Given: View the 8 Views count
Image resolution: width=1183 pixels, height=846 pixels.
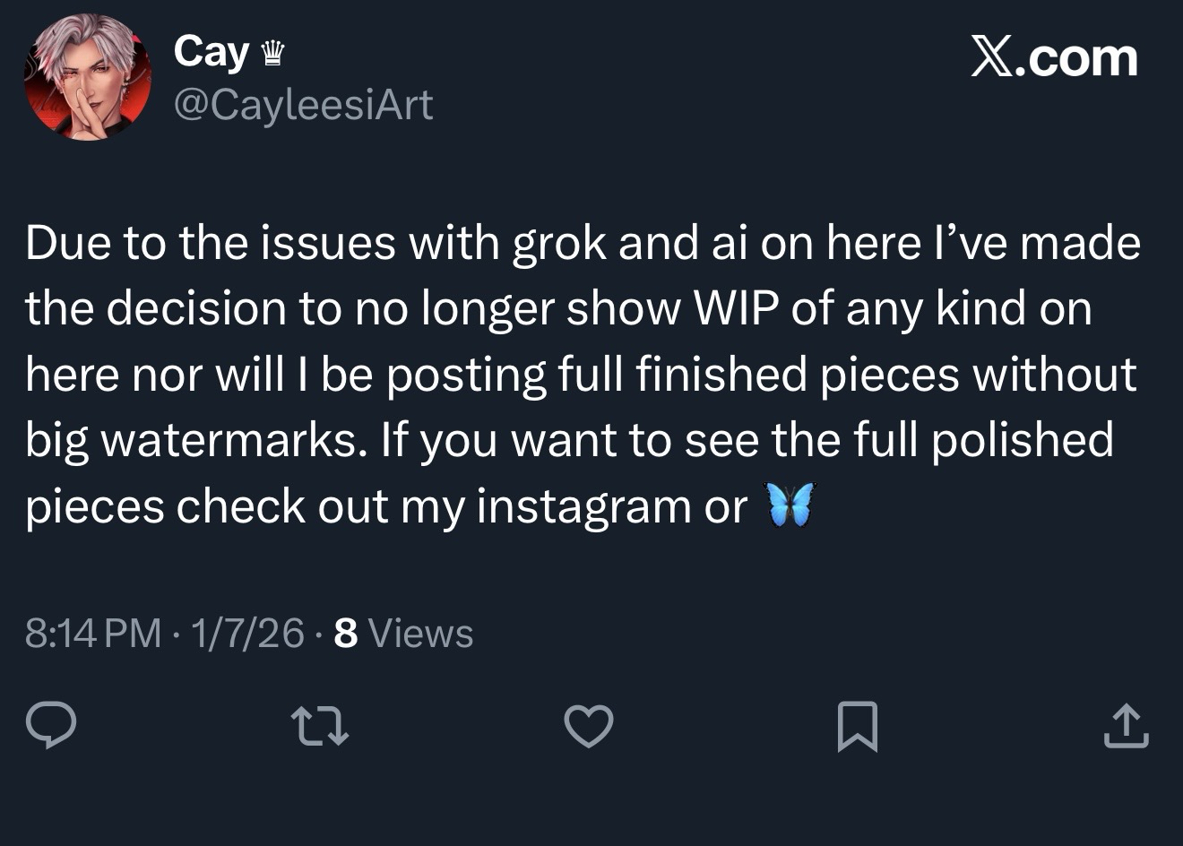Looking at the screenshot, I should (403, 634).
